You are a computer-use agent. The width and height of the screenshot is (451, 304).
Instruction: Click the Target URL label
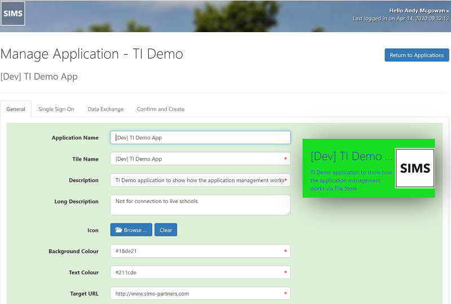point(84,294)
